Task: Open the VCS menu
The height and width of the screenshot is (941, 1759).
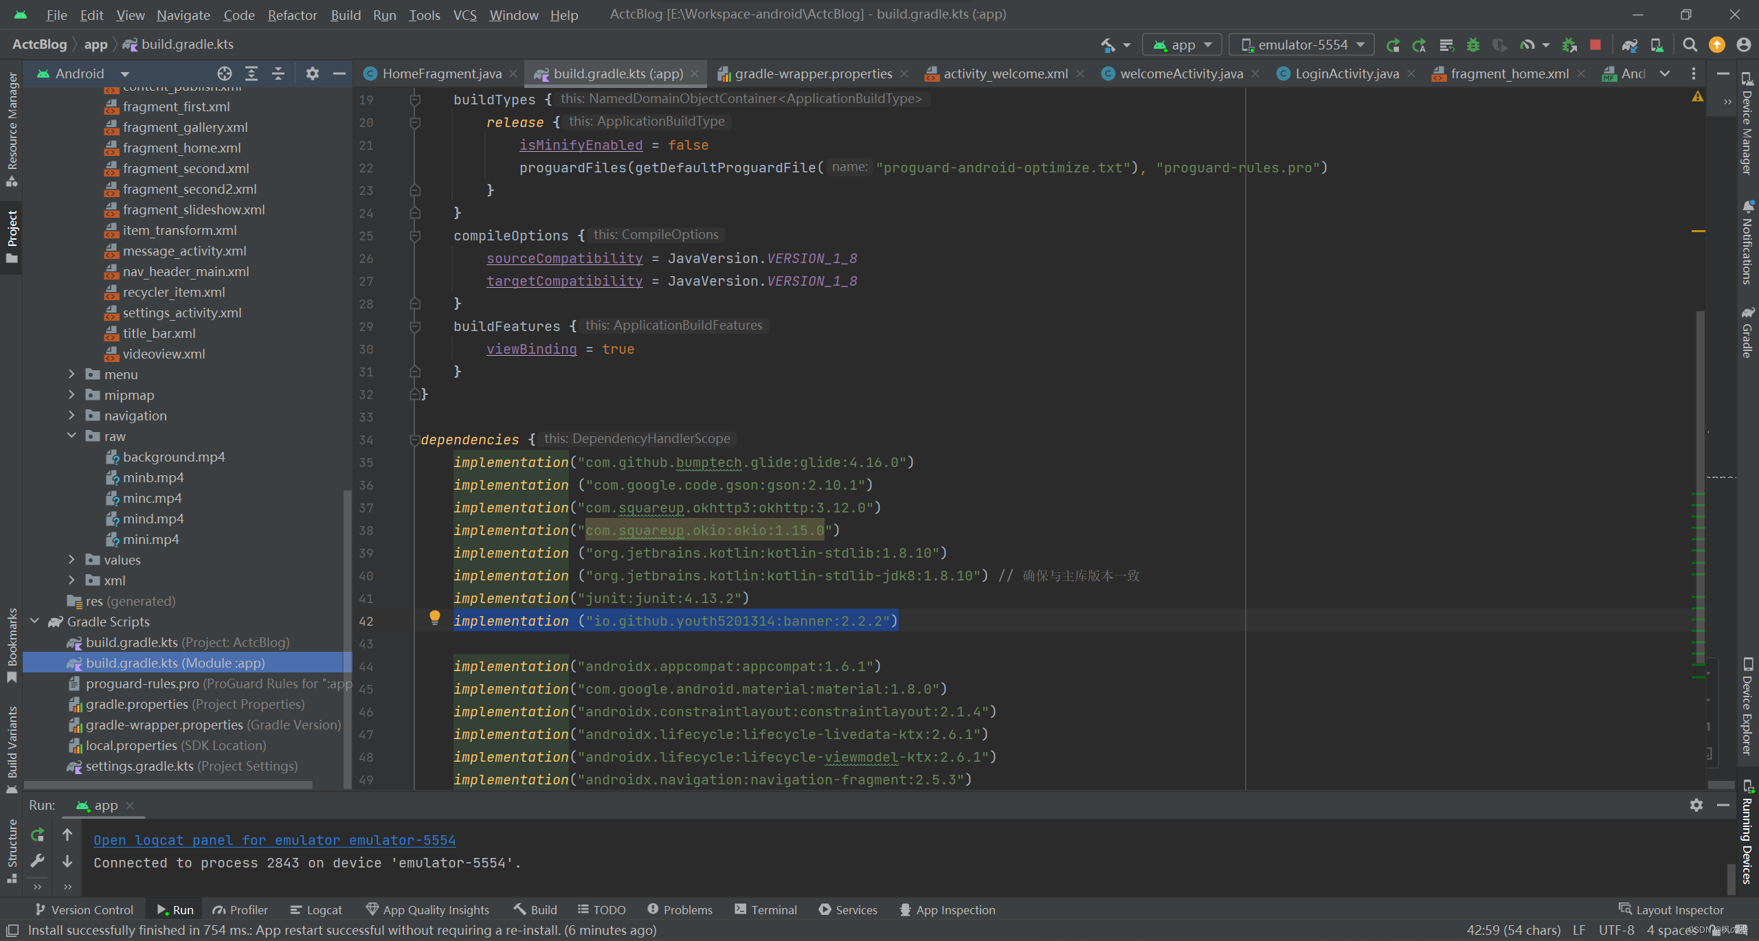Action: 464,14
